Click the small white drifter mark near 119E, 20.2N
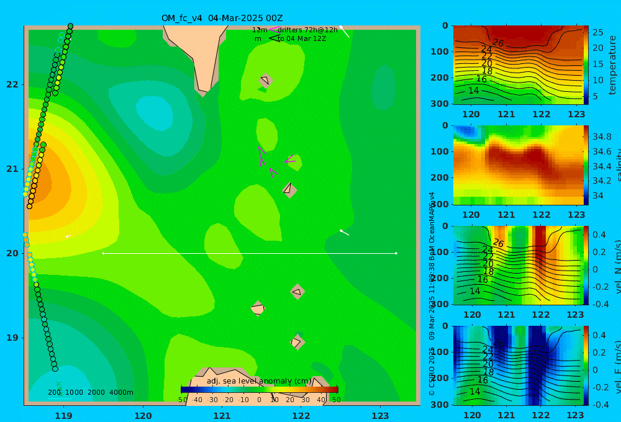 click(68, 236)
